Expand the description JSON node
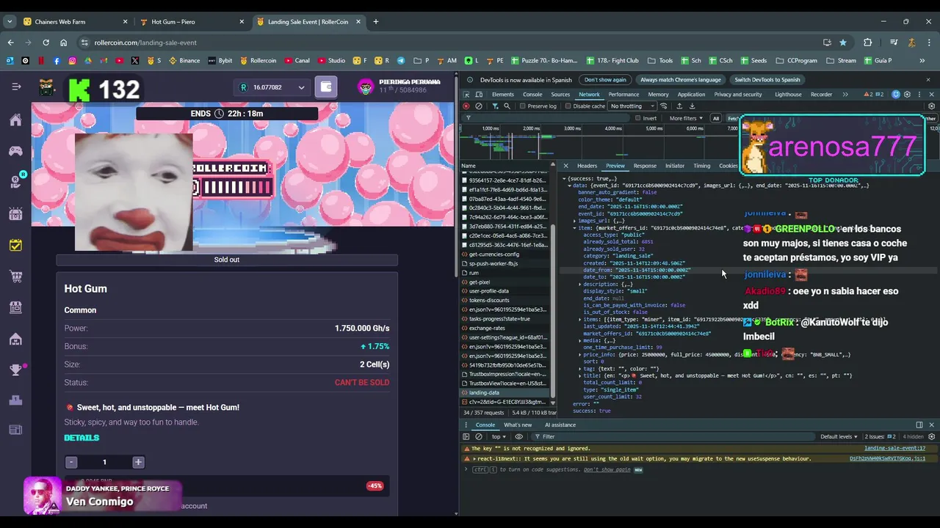940x528 pixels. pyautogui.click(x=580, y=284)
